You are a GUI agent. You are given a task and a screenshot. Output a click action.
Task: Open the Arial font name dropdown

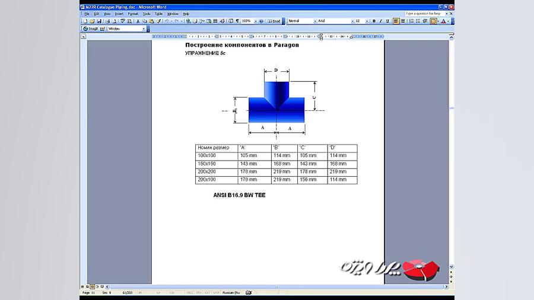(x=351, y=21)
